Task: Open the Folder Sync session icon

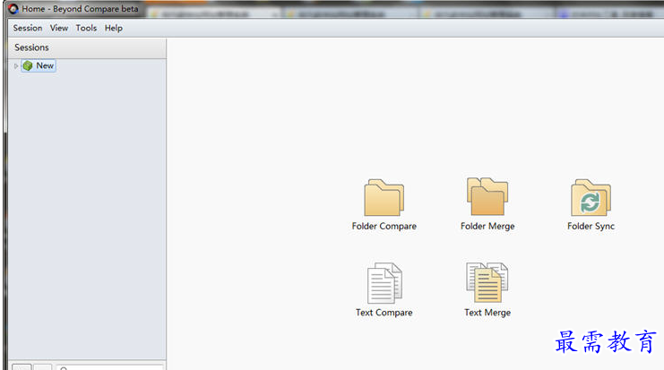Action: (x=591, y=205)
